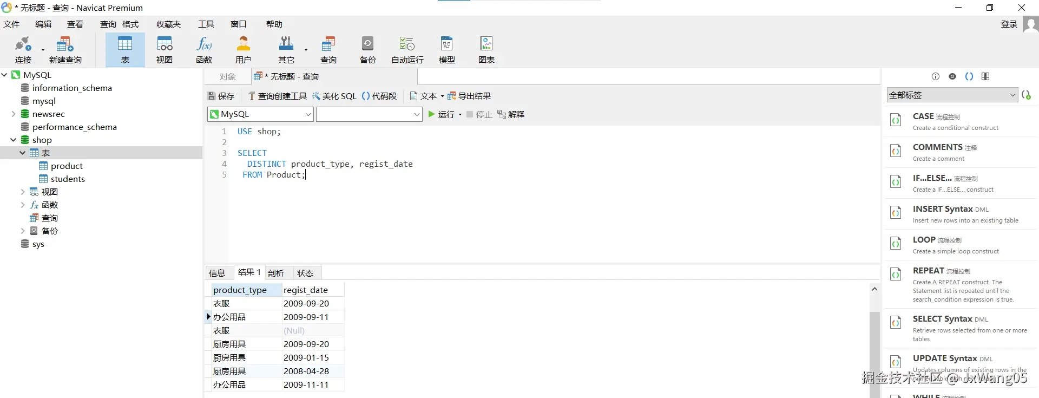Expand the 视图 views node
Screen dimensions: 1039x398
[23, 192]
